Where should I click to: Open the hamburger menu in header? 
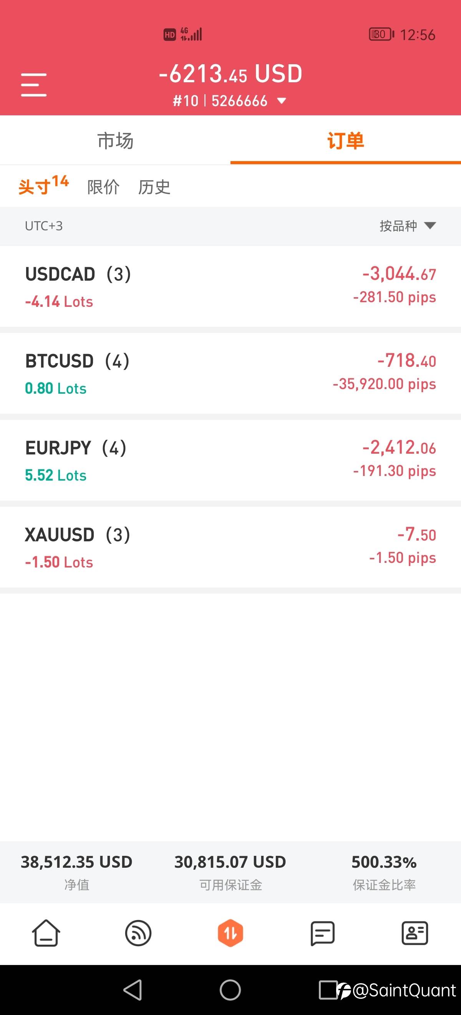tap(34, 85)
